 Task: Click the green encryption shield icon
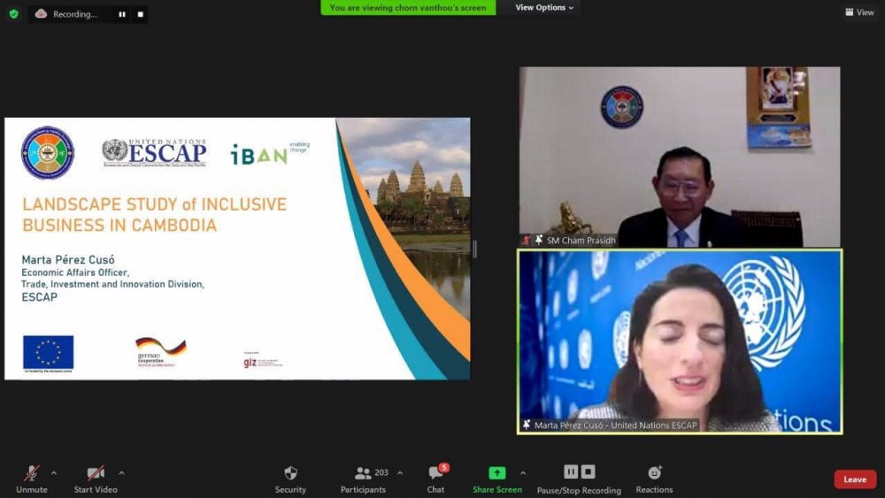(13, 13)
